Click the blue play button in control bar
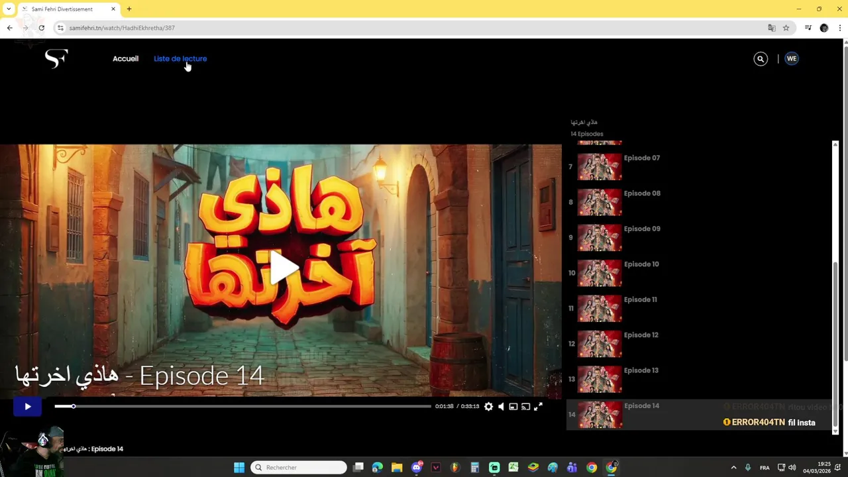The image size is (848, 477). (27, 407)
